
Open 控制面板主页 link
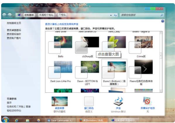(14, 23)
